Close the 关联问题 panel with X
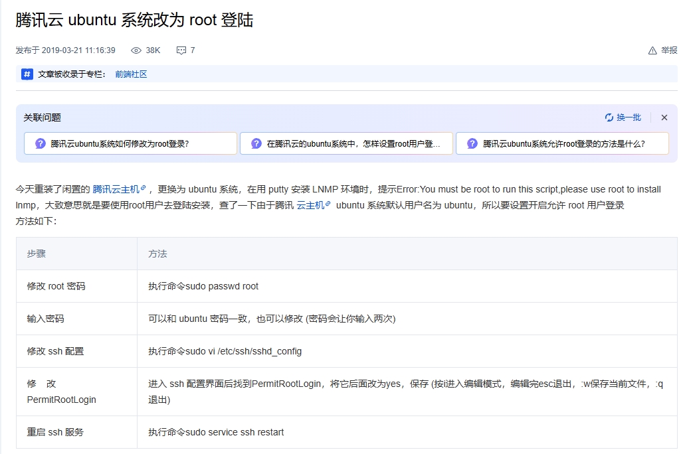This screenshot has height=454, width=687. click(x=664, y=117)
